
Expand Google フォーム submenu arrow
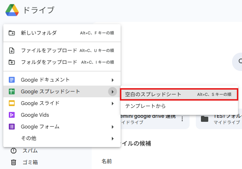pyautogui.click(x=113, y=127)
